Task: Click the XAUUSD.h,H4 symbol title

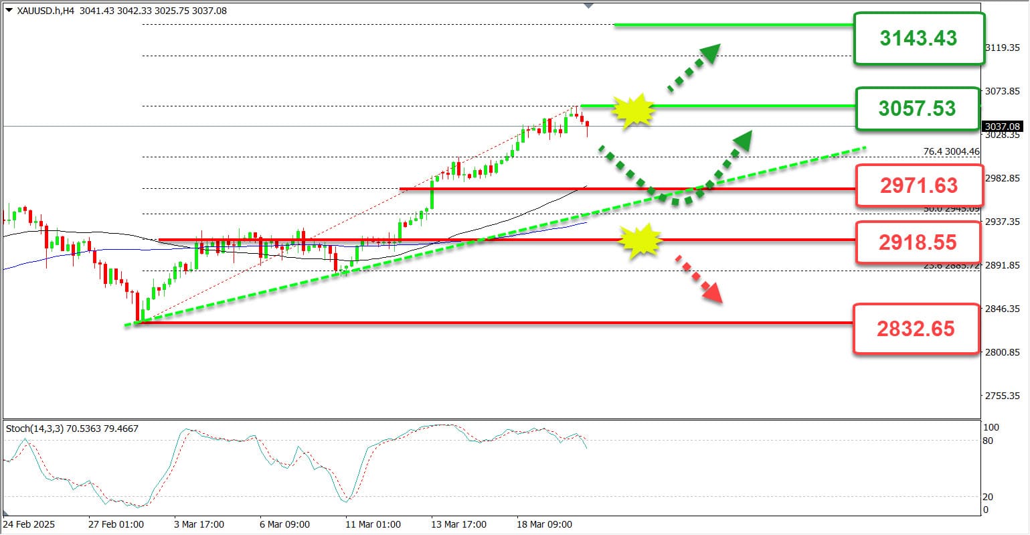Action: 46,11
